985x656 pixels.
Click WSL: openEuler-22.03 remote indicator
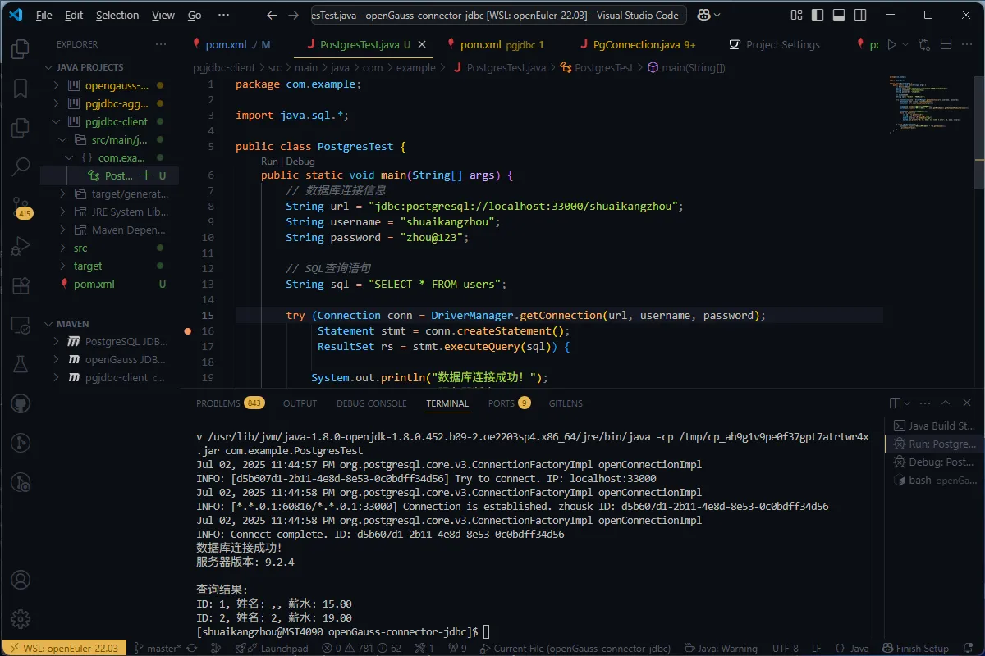pos(63,648)
